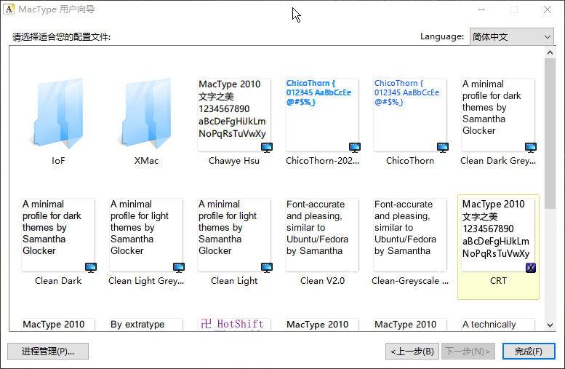The height and width of the screenshot is (369, 565).
Task: Click the MacType app icon in title bar
Action: [9, 9]
